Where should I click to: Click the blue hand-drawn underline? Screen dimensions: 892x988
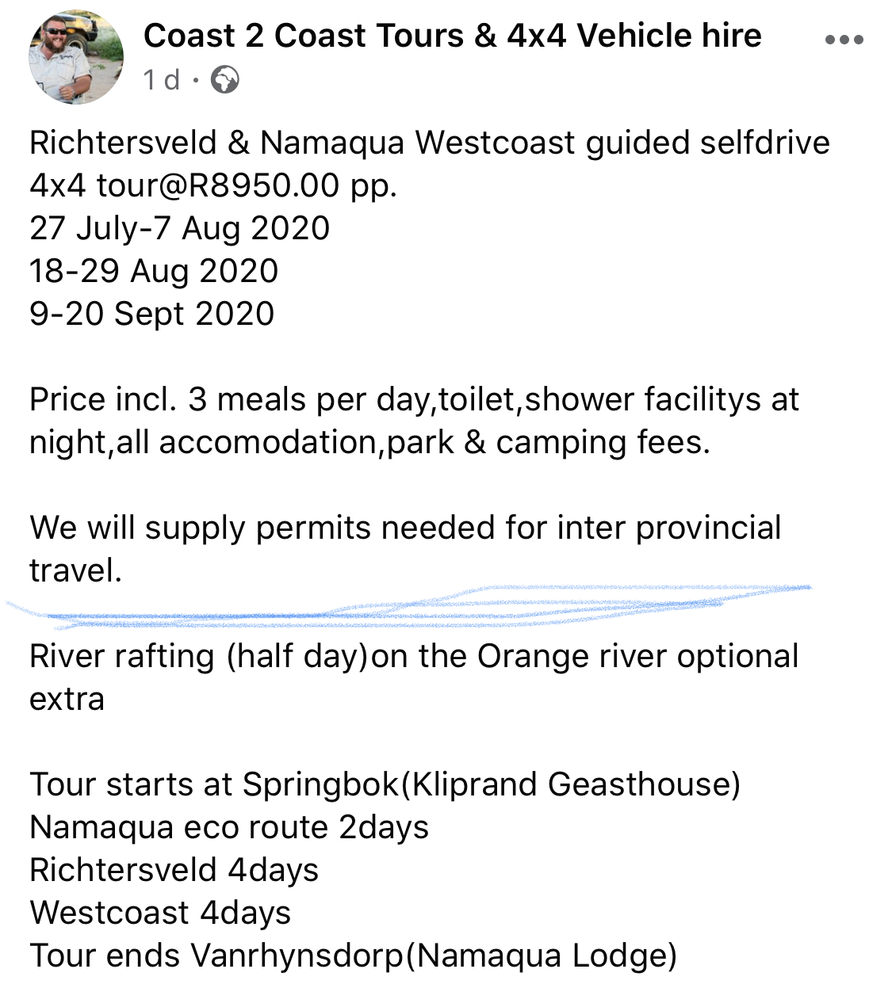[408, 606]
